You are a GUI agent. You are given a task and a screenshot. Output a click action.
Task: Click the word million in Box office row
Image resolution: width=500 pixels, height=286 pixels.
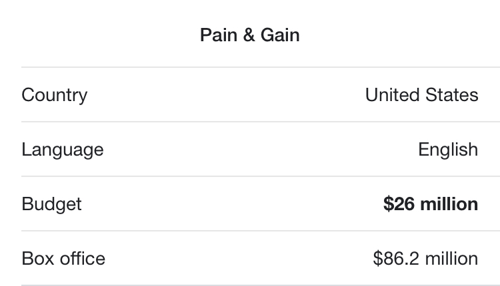pyautogui.click(x=452, y=258)
